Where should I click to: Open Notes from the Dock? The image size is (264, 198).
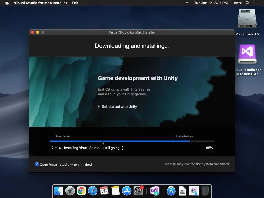[115, 191]
